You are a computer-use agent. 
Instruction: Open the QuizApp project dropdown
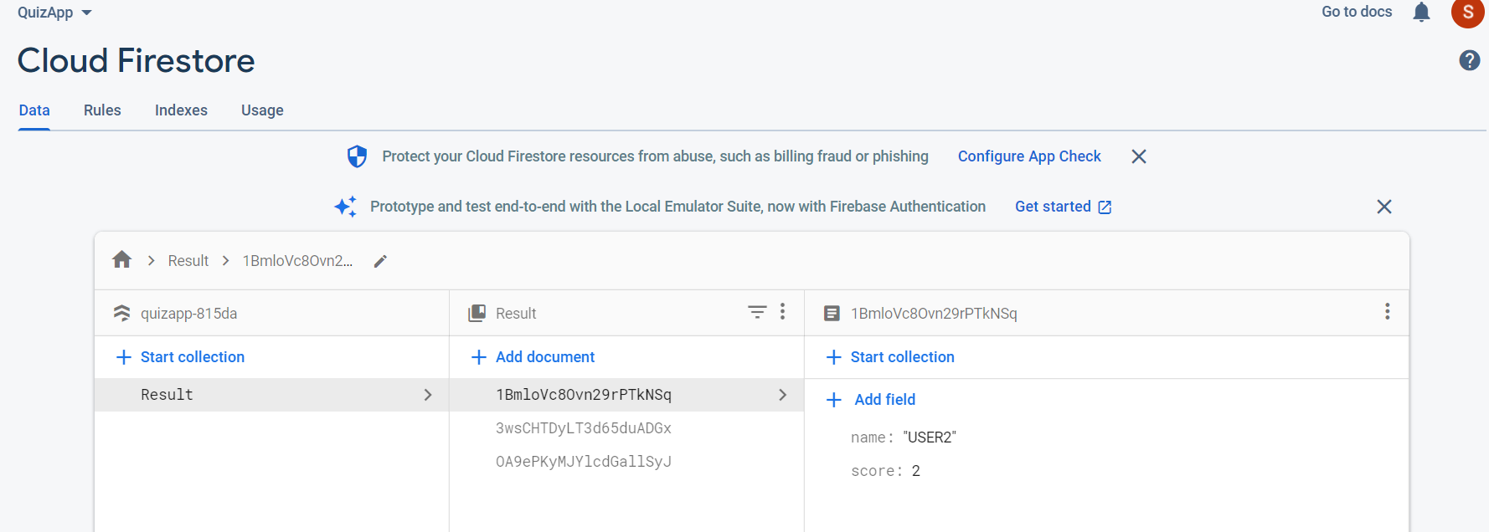54,13
